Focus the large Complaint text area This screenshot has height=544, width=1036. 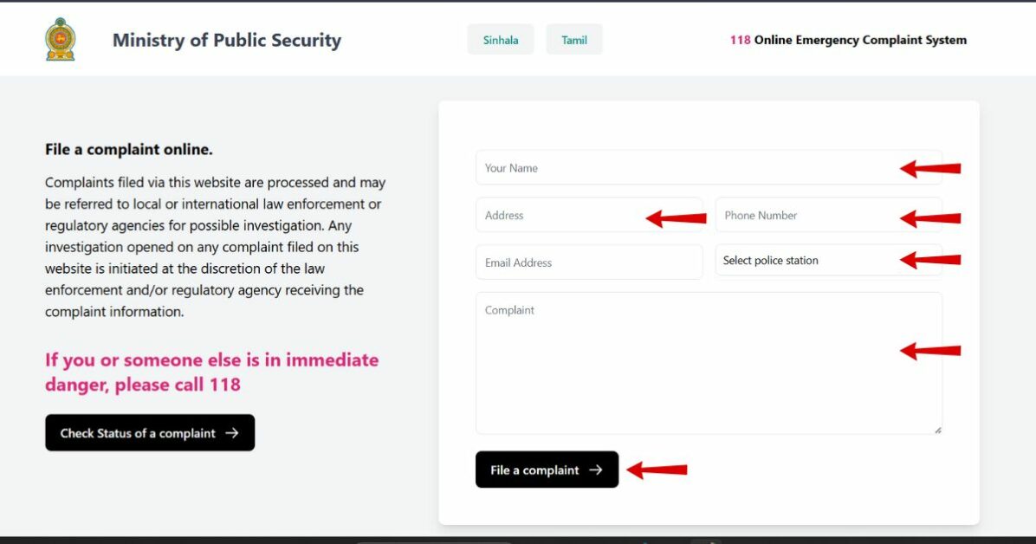684,364
